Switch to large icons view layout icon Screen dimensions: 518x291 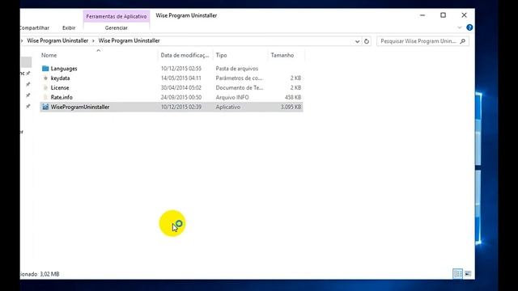[468, 273]
